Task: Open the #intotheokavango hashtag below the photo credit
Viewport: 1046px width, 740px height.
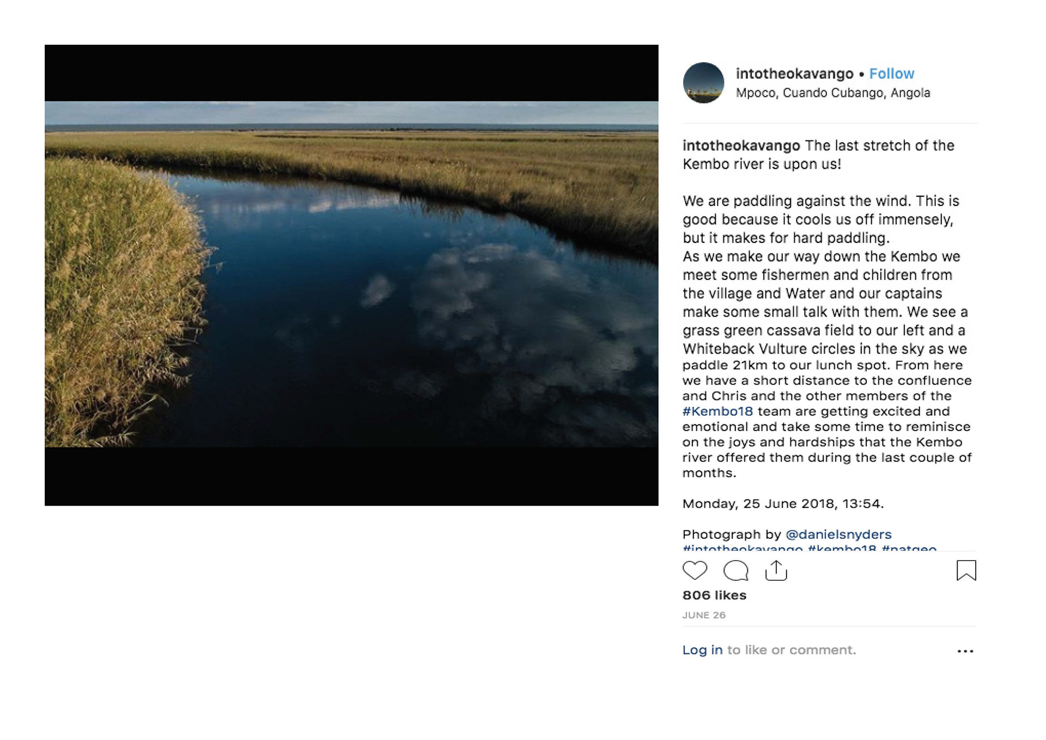Action: [742, 548]
